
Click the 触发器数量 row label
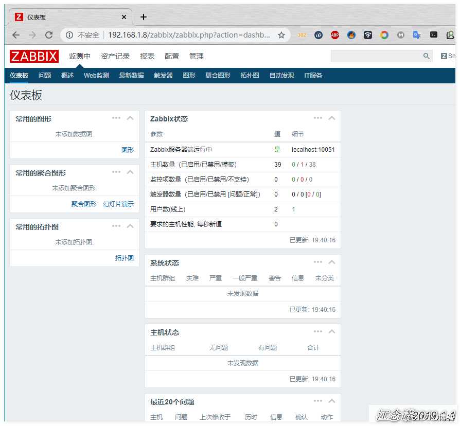[x=205, y=194]
